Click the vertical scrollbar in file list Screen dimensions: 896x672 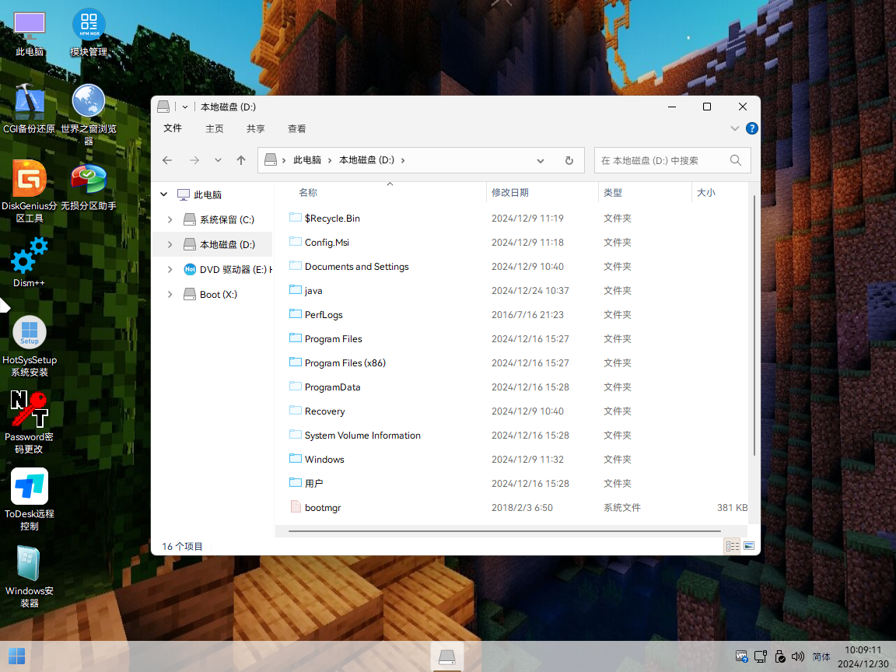coord(754,326)
